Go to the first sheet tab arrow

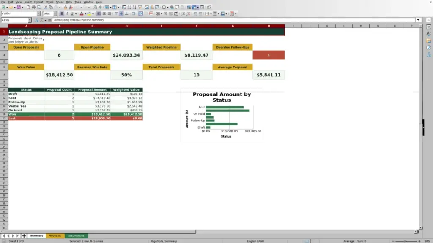(3, 235)
